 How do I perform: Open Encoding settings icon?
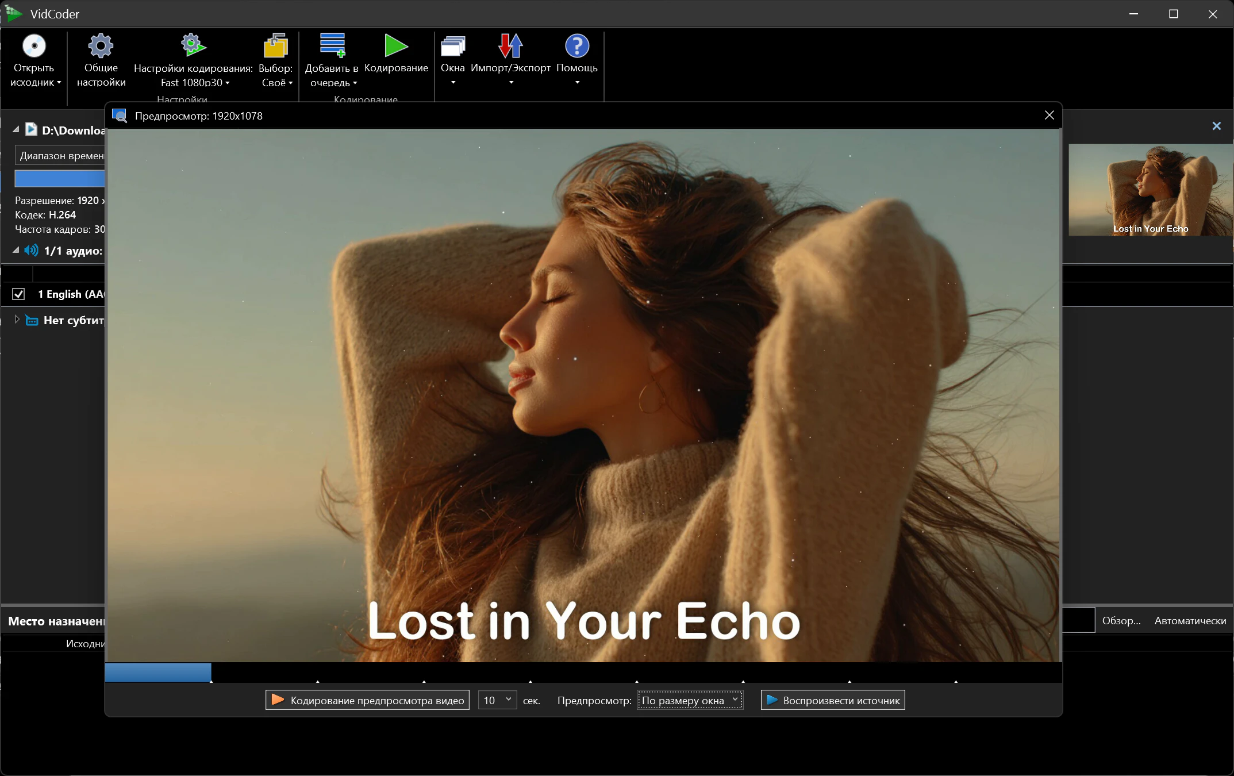[x=193, y=45]
